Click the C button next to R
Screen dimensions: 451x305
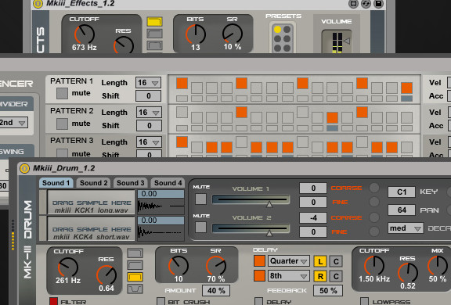tap(336, 276)
